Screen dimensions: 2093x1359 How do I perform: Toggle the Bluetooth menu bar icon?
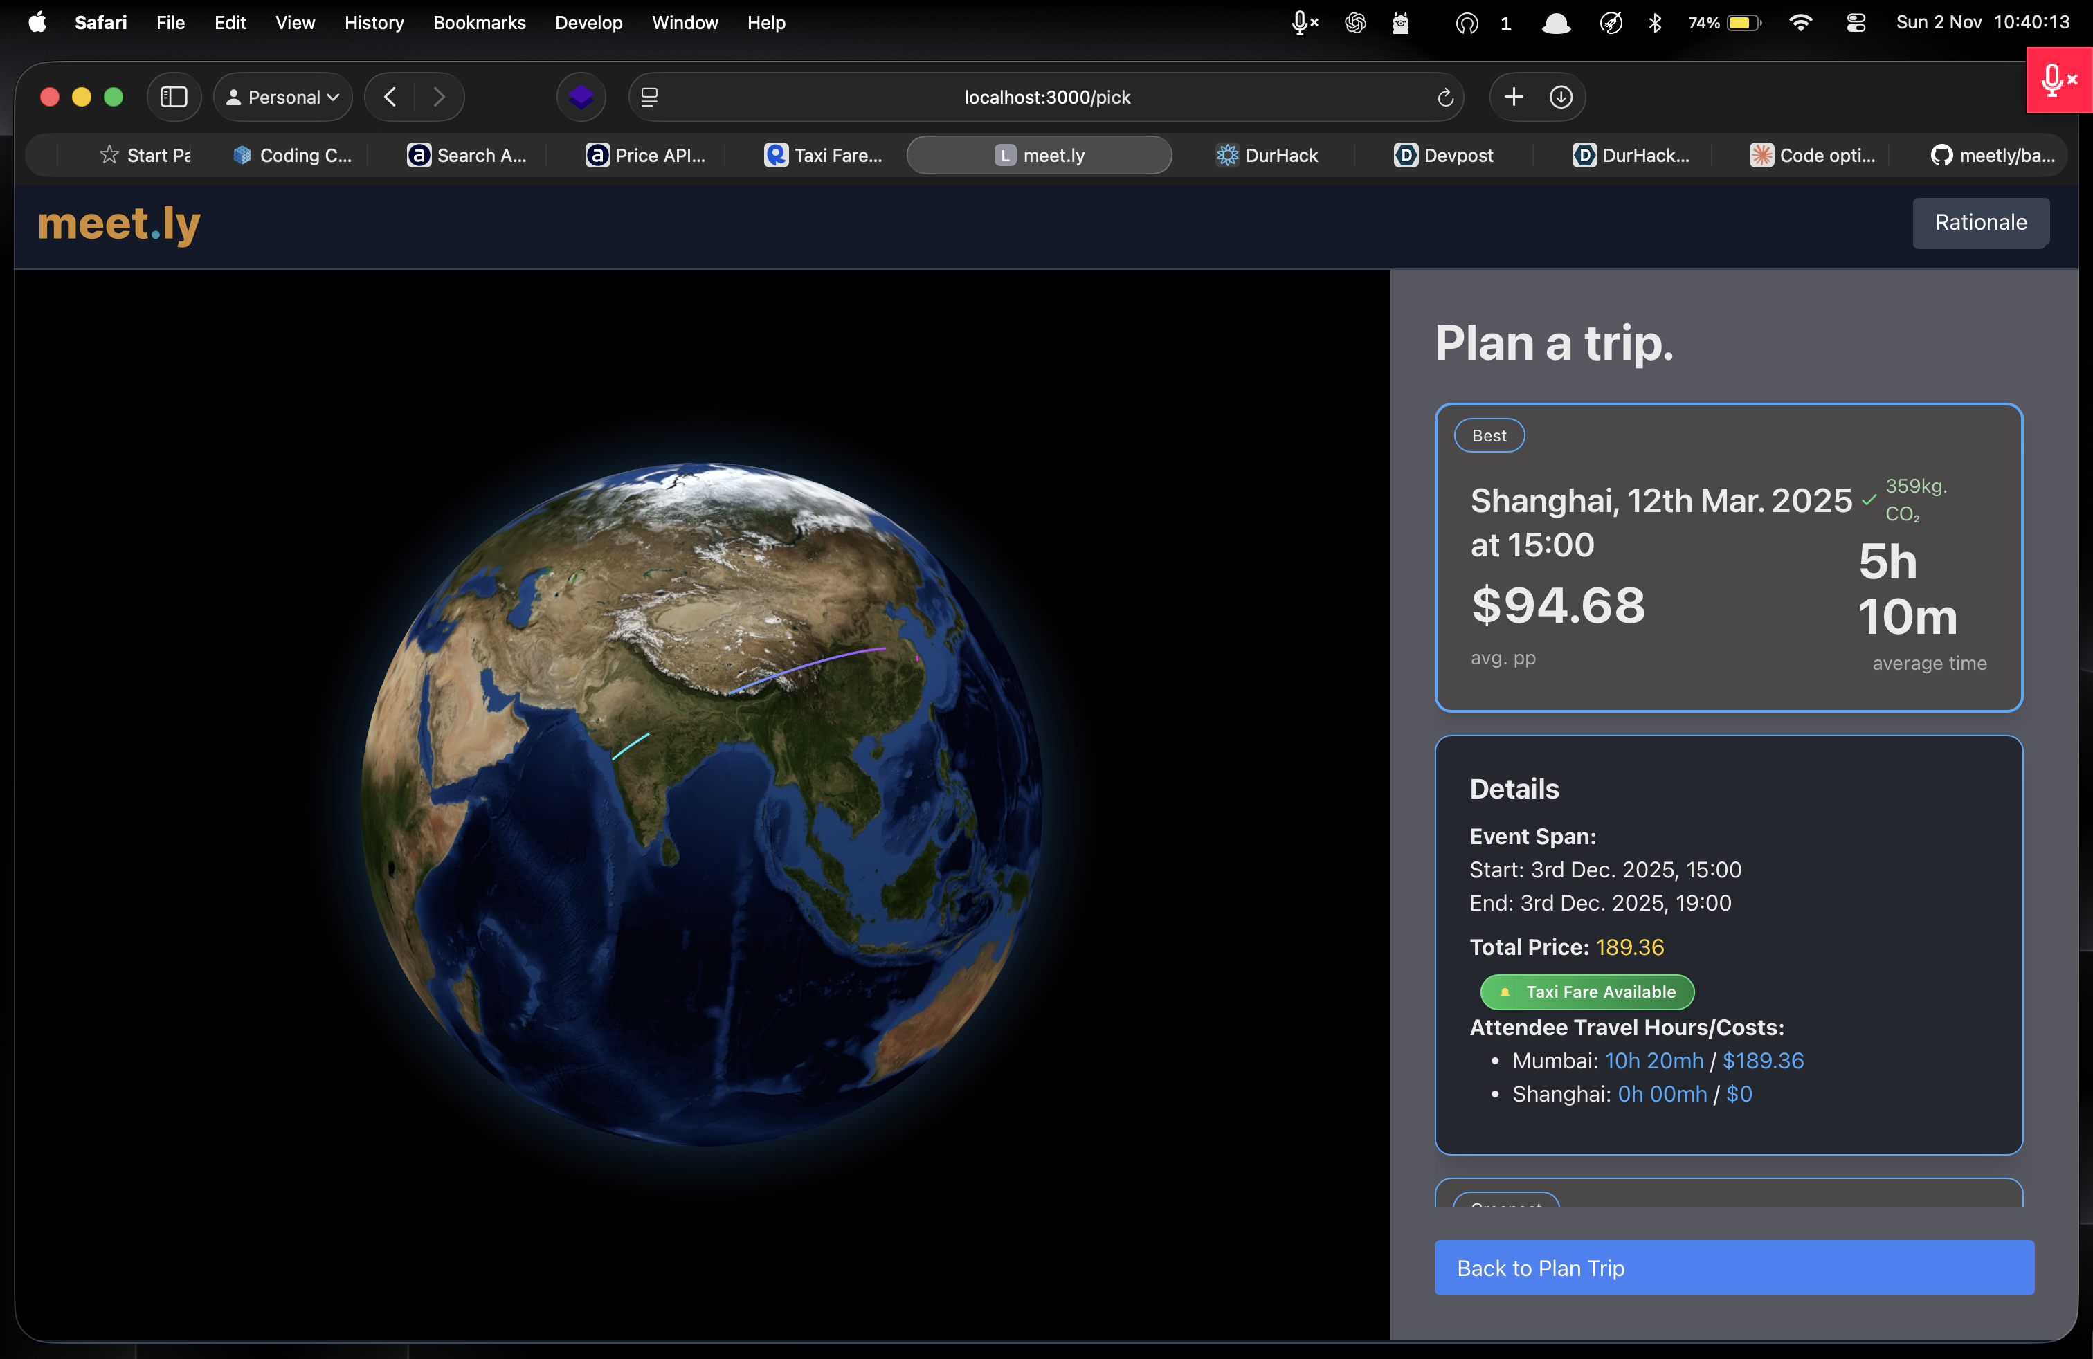tap(1655, 23)
